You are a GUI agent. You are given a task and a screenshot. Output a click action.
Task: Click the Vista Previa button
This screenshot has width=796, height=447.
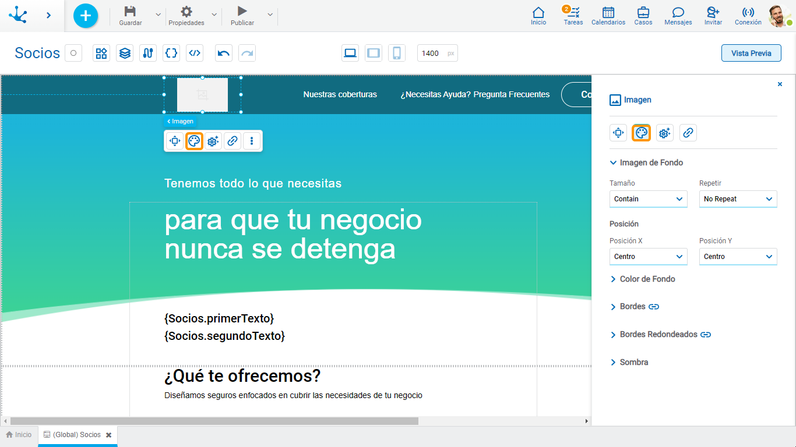pyautogui.click(x=752, y=53)
